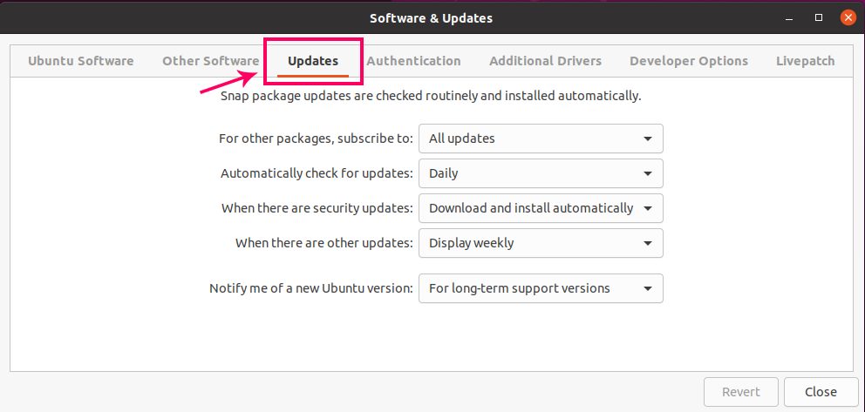Screen dimensions: 865x412
Task: Close the window using the orange X icon
Action: [847, 17]
